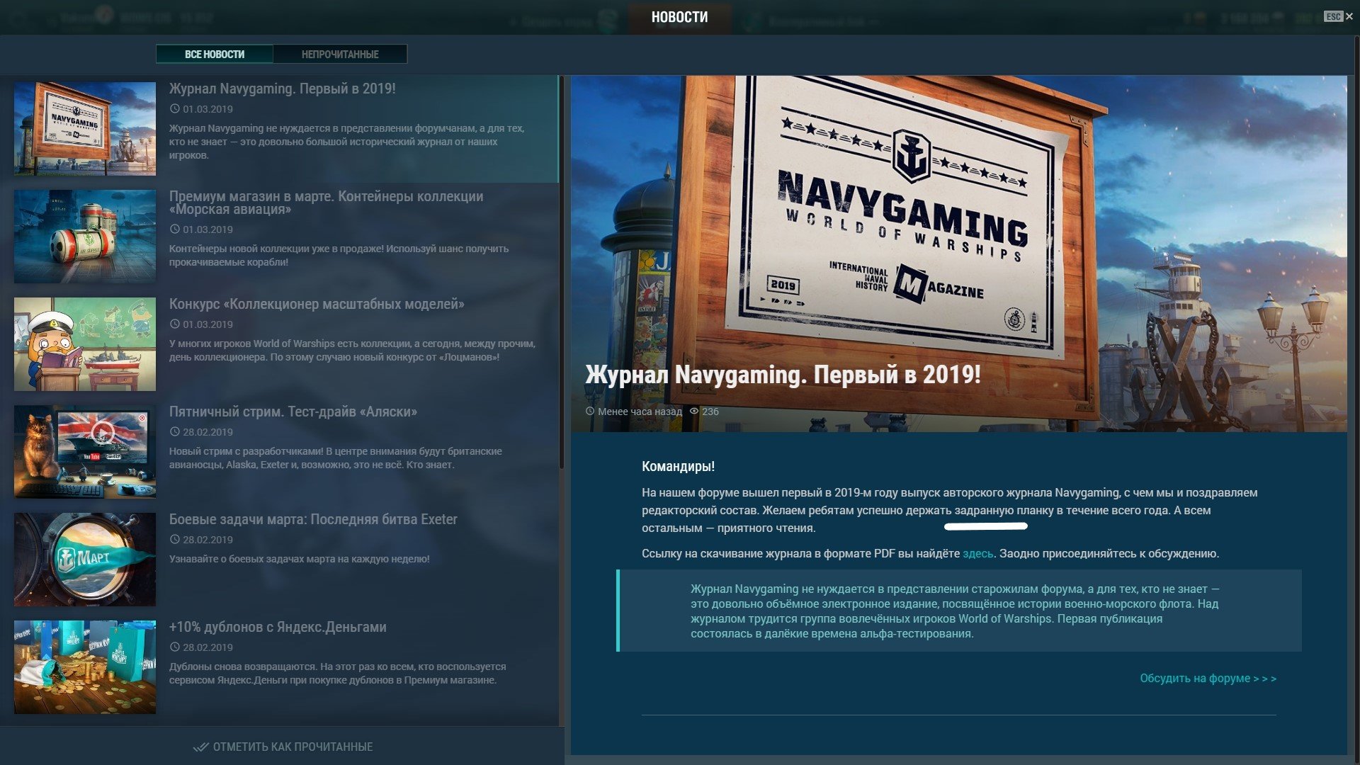Click the clock icon beside first news date 01.03.2019
This screenshot has width=1360, height=765.
coord(175,109)
